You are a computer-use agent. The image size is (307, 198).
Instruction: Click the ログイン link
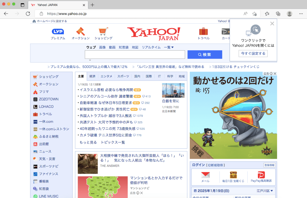coord(198,165)
